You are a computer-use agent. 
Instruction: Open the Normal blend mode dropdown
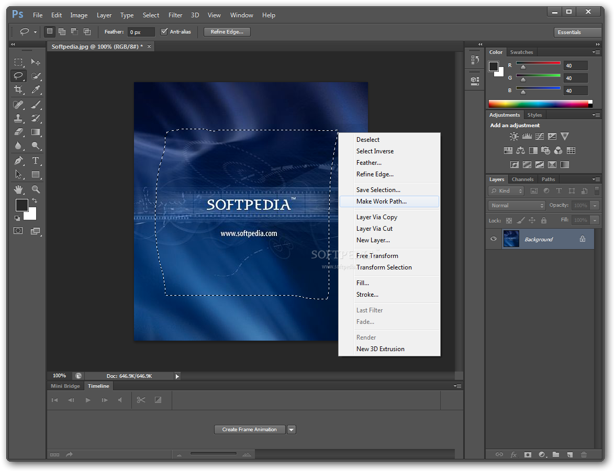click(517, 206)
